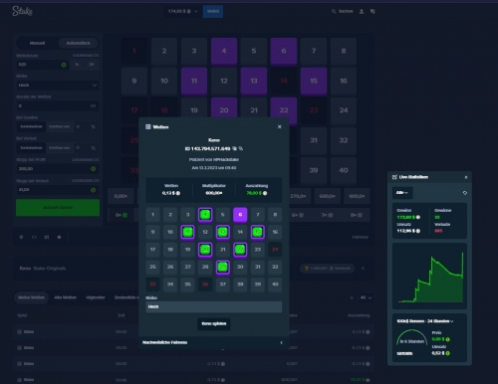Collapse game info with arrow by Verdacht badge
The width and height of the screenshot is (498, 384).
pyautogui.click(x=363, y=269)
